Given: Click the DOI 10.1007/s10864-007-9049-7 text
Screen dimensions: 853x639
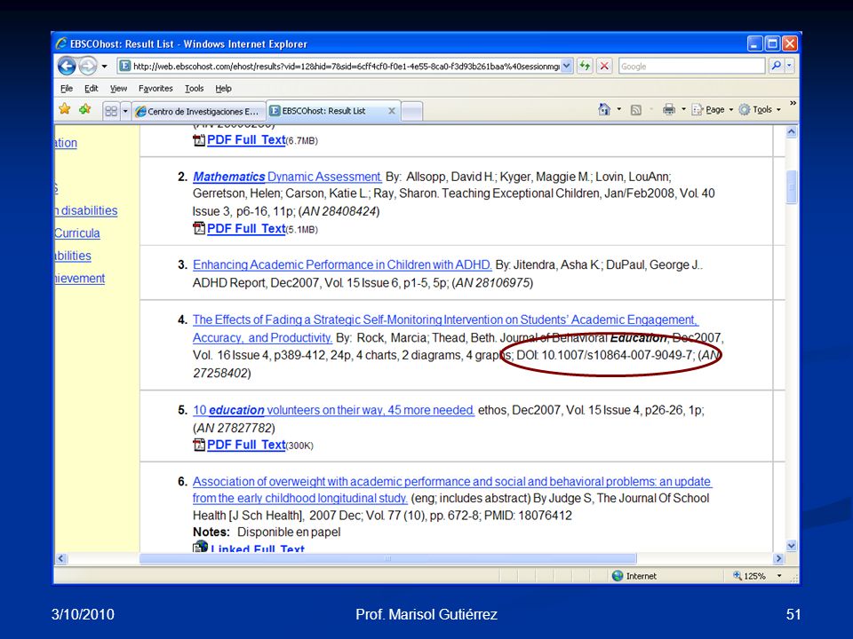Looking at the screenshot, I should tap(604, 355).
